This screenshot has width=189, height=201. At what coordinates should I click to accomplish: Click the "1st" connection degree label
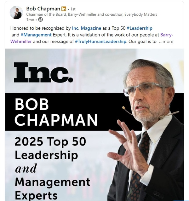pos(72,9)
